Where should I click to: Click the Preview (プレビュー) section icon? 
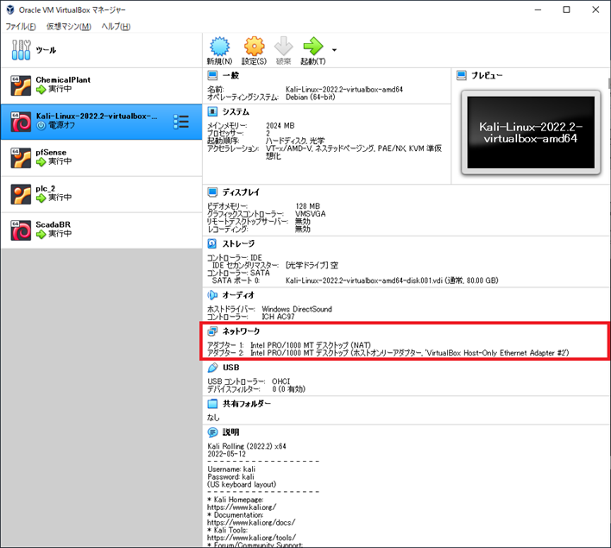[x=462, y=75]
